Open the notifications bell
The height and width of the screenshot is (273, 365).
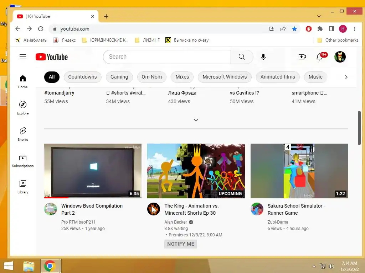[x=319, y=57]
